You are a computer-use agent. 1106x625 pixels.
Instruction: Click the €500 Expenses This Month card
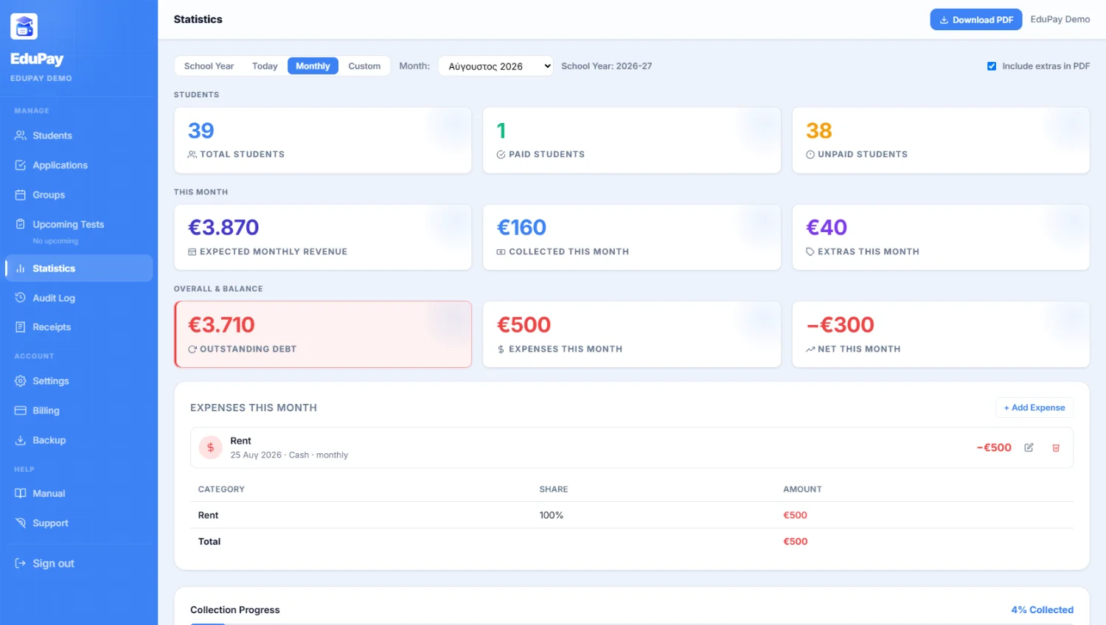tap(632, 334)
